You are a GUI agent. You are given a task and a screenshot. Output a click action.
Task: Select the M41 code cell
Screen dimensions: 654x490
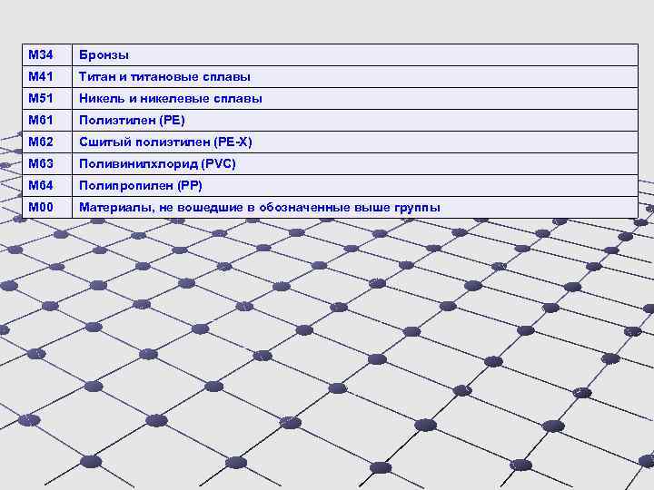click(47, 76)
